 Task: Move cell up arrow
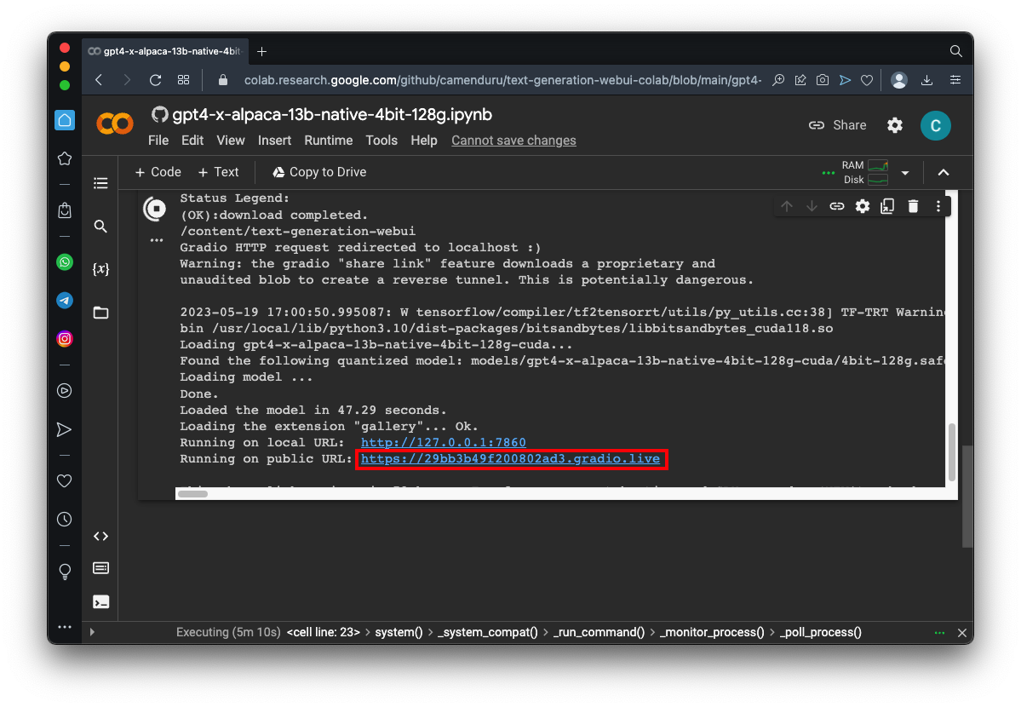(787, 206)
